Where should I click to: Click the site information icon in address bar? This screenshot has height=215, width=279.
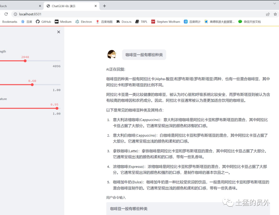tap(16, 14)
